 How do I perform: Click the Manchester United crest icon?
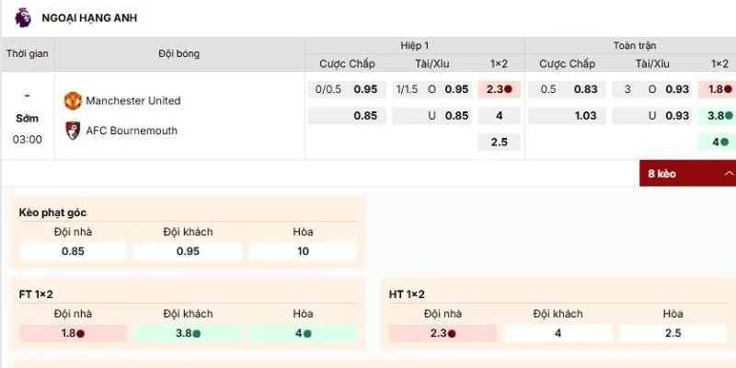click(x=73, y=100)
